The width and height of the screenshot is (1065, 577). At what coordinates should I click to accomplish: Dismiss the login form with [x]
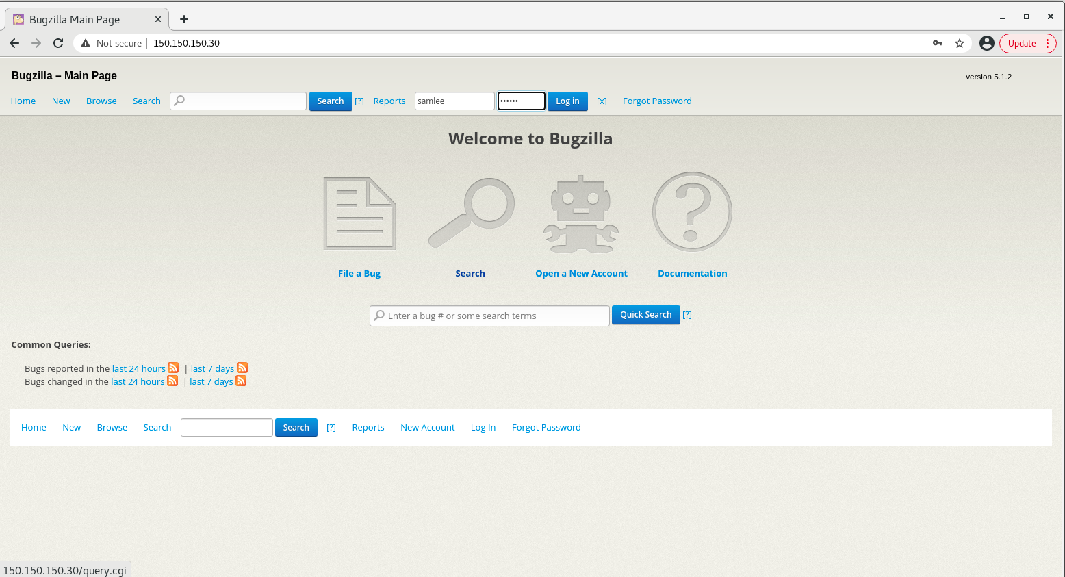[x=602, y=101]
